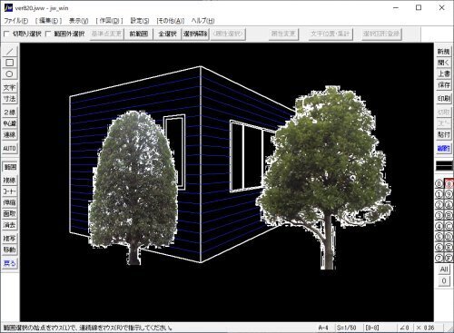The image size is (454, 333).
Task: Select the rectangle drawing tool
Action: [10, 63]
